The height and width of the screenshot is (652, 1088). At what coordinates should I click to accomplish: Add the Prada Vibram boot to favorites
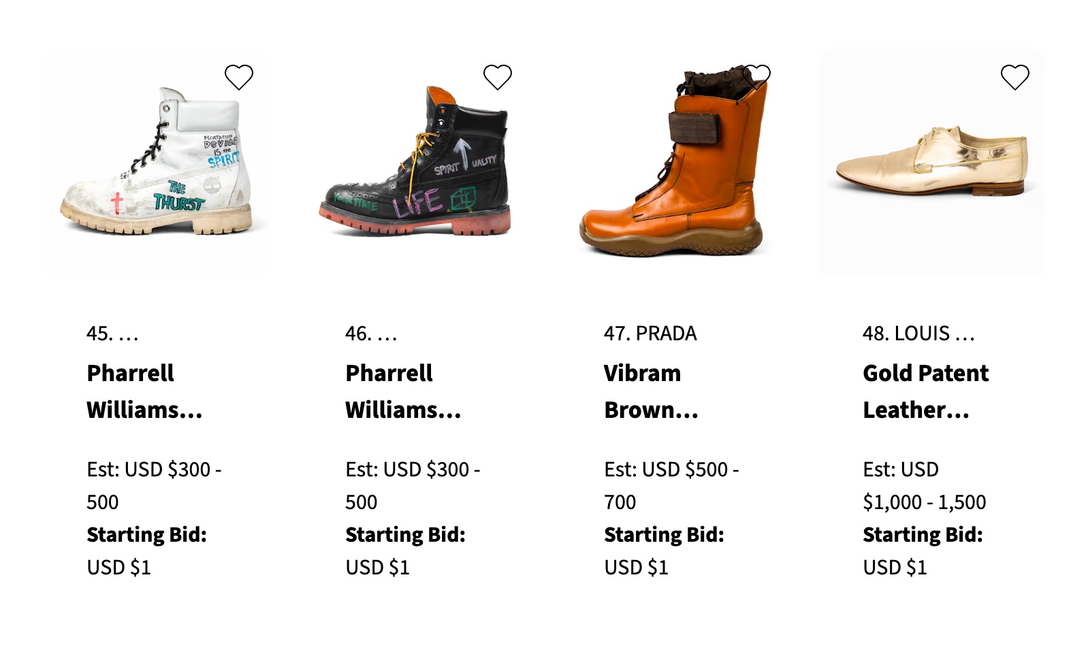[756, 75]
